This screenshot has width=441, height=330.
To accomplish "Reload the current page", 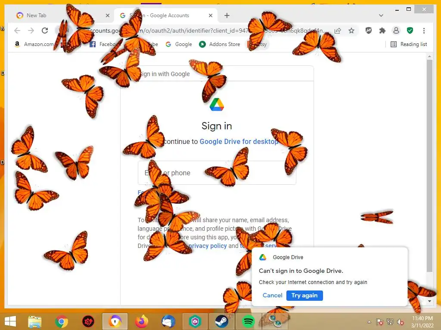I will click(x=45, y=31).
